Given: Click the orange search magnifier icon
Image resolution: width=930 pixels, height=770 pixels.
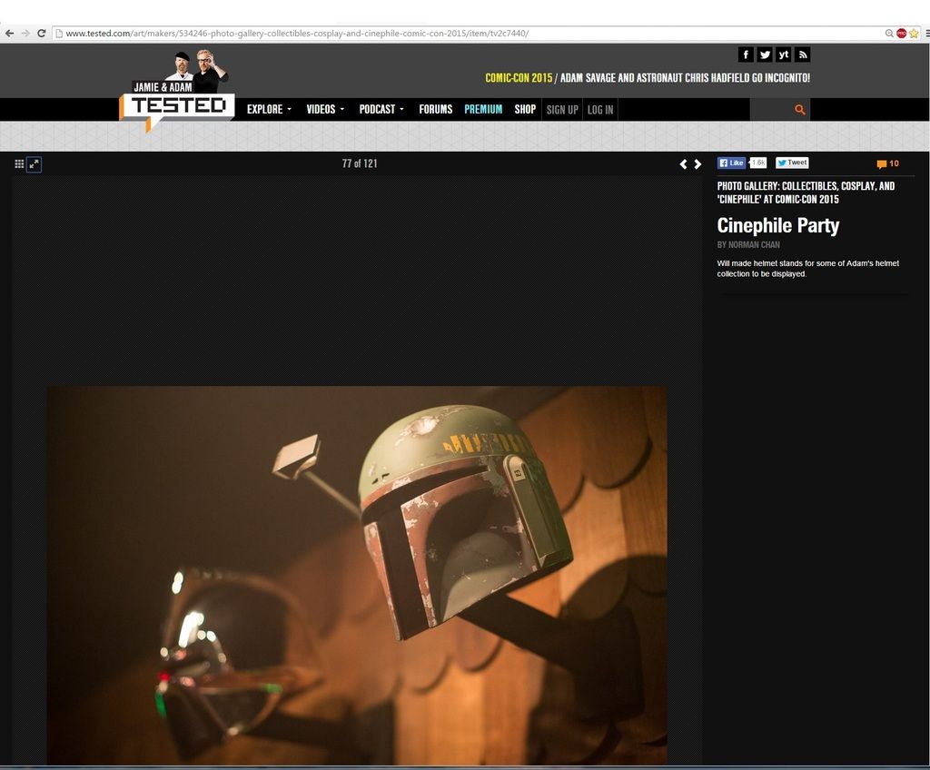Looking at the screenshot, I should click(x=799, y=109).
